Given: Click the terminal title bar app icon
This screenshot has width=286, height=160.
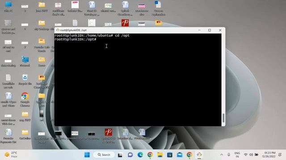Looking at the screenshot, I should pyautogui.click(x=58, y=30).
